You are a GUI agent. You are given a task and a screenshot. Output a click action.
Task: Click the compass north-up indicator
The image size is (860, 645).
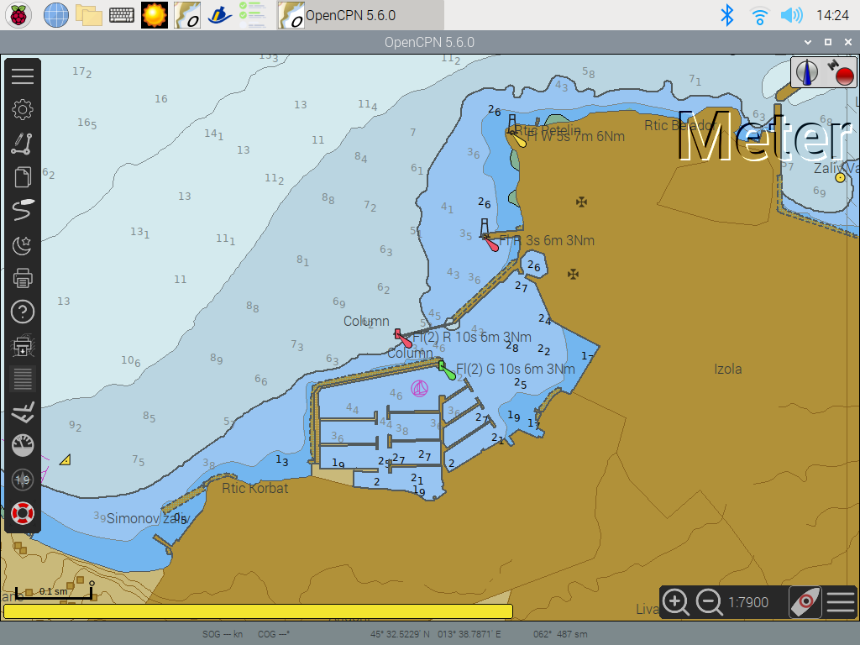tap(807, 72)
